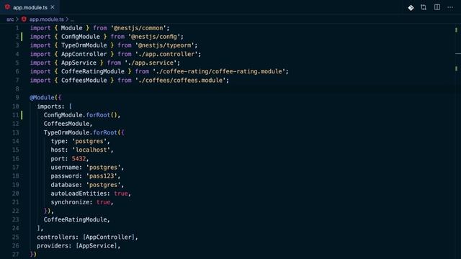The height and width of the screenshot is (259, 461).
Task: Click ConfigModule.forRoot() on line 11
Action: pyautogui.click(x=81, y=115)
